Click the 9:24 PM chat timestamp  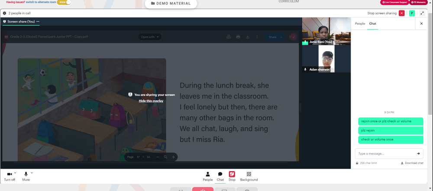coord(389,112)
